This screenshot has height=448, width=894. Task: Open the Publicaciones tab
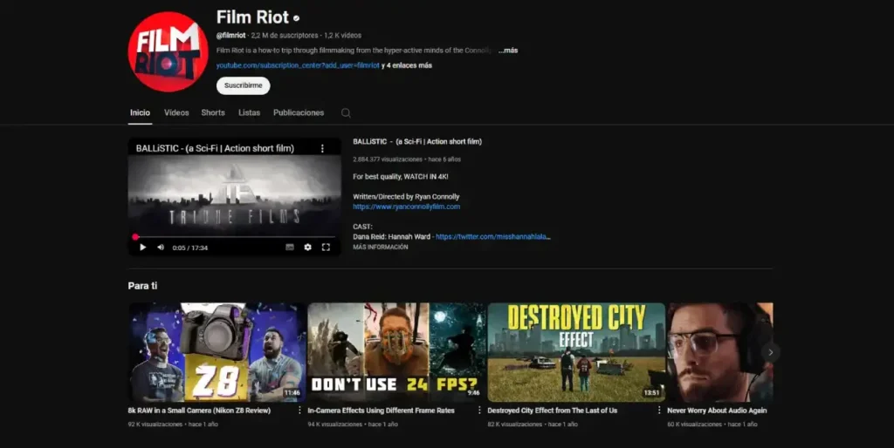click(x=299, y=112)
